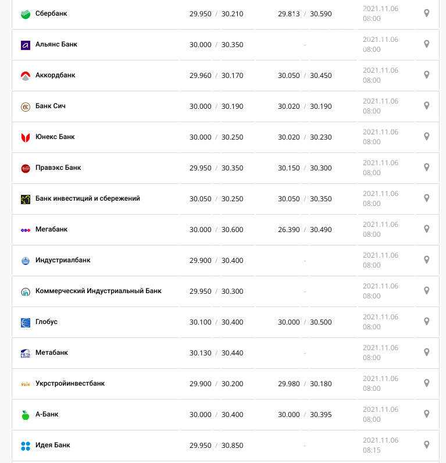The image size is (446, 463).
Task: Show Мегабанк locations via map pin
Action: pyautogui.click(x=426, y=229)
